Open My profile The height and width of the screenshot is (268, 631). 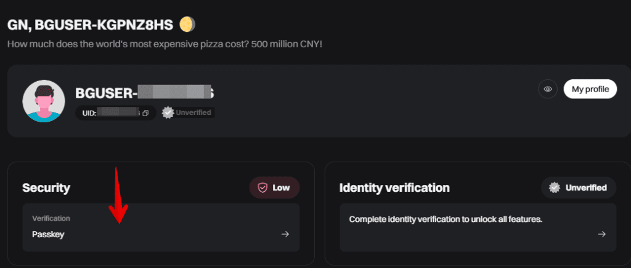point(590,89)
